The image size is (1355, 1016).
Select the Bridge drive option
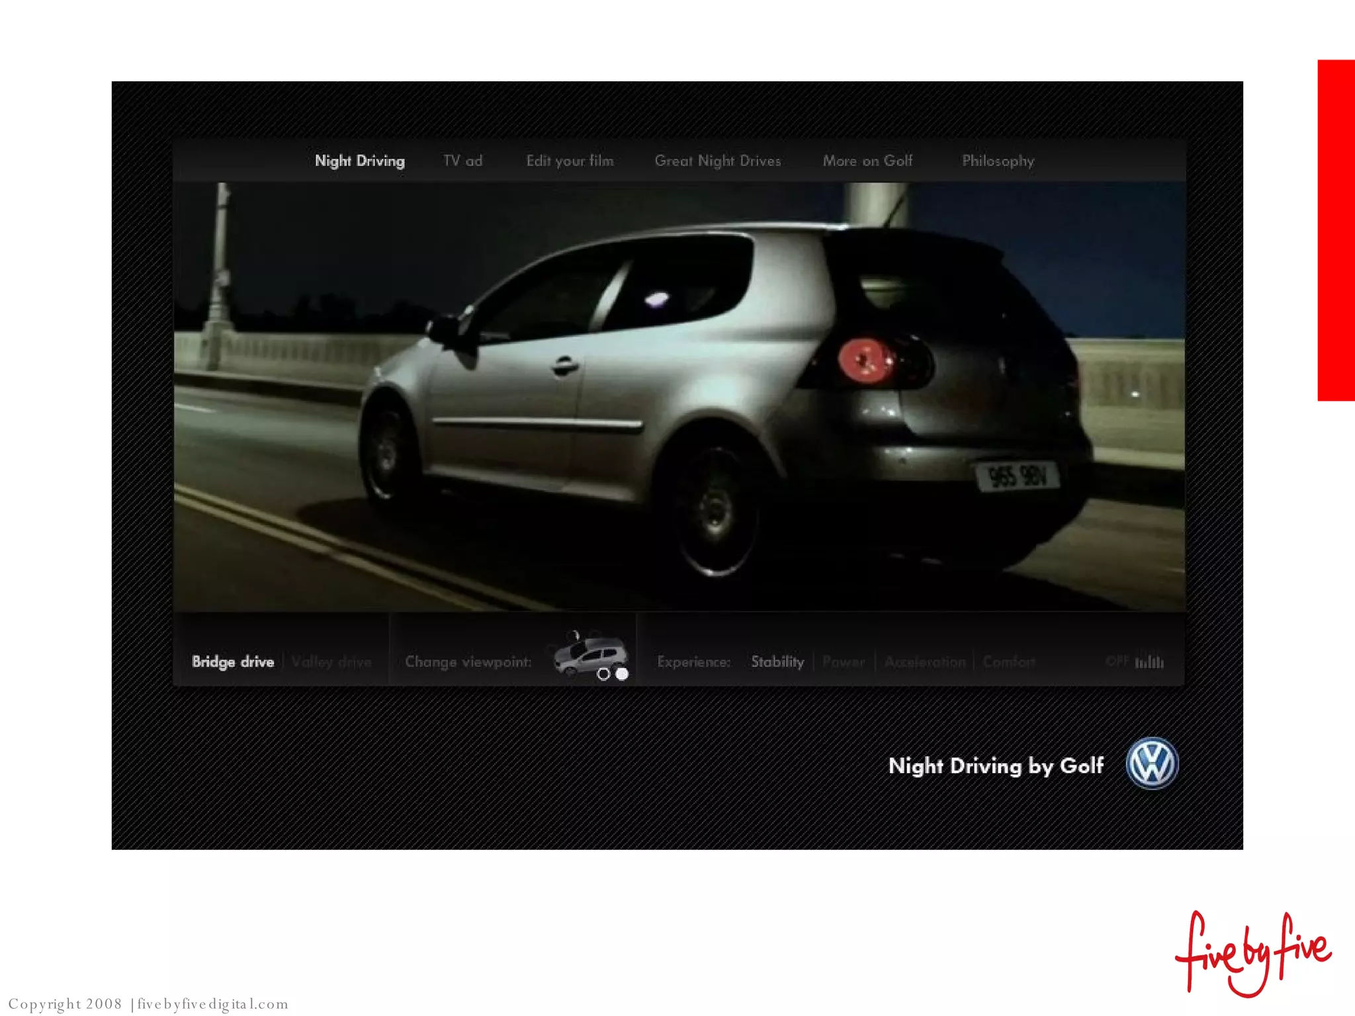point(233,661)
